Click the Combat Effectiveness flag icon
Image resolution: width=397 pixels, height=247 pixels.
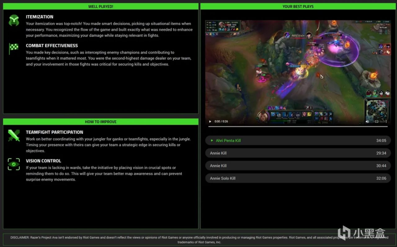click(14, 49)
